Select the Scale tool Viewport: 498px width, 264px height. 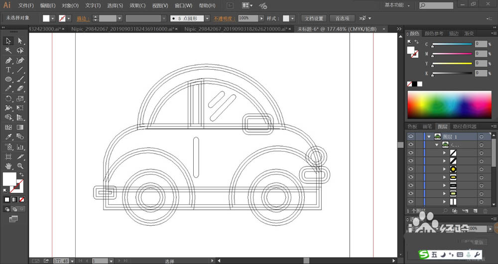20,98
